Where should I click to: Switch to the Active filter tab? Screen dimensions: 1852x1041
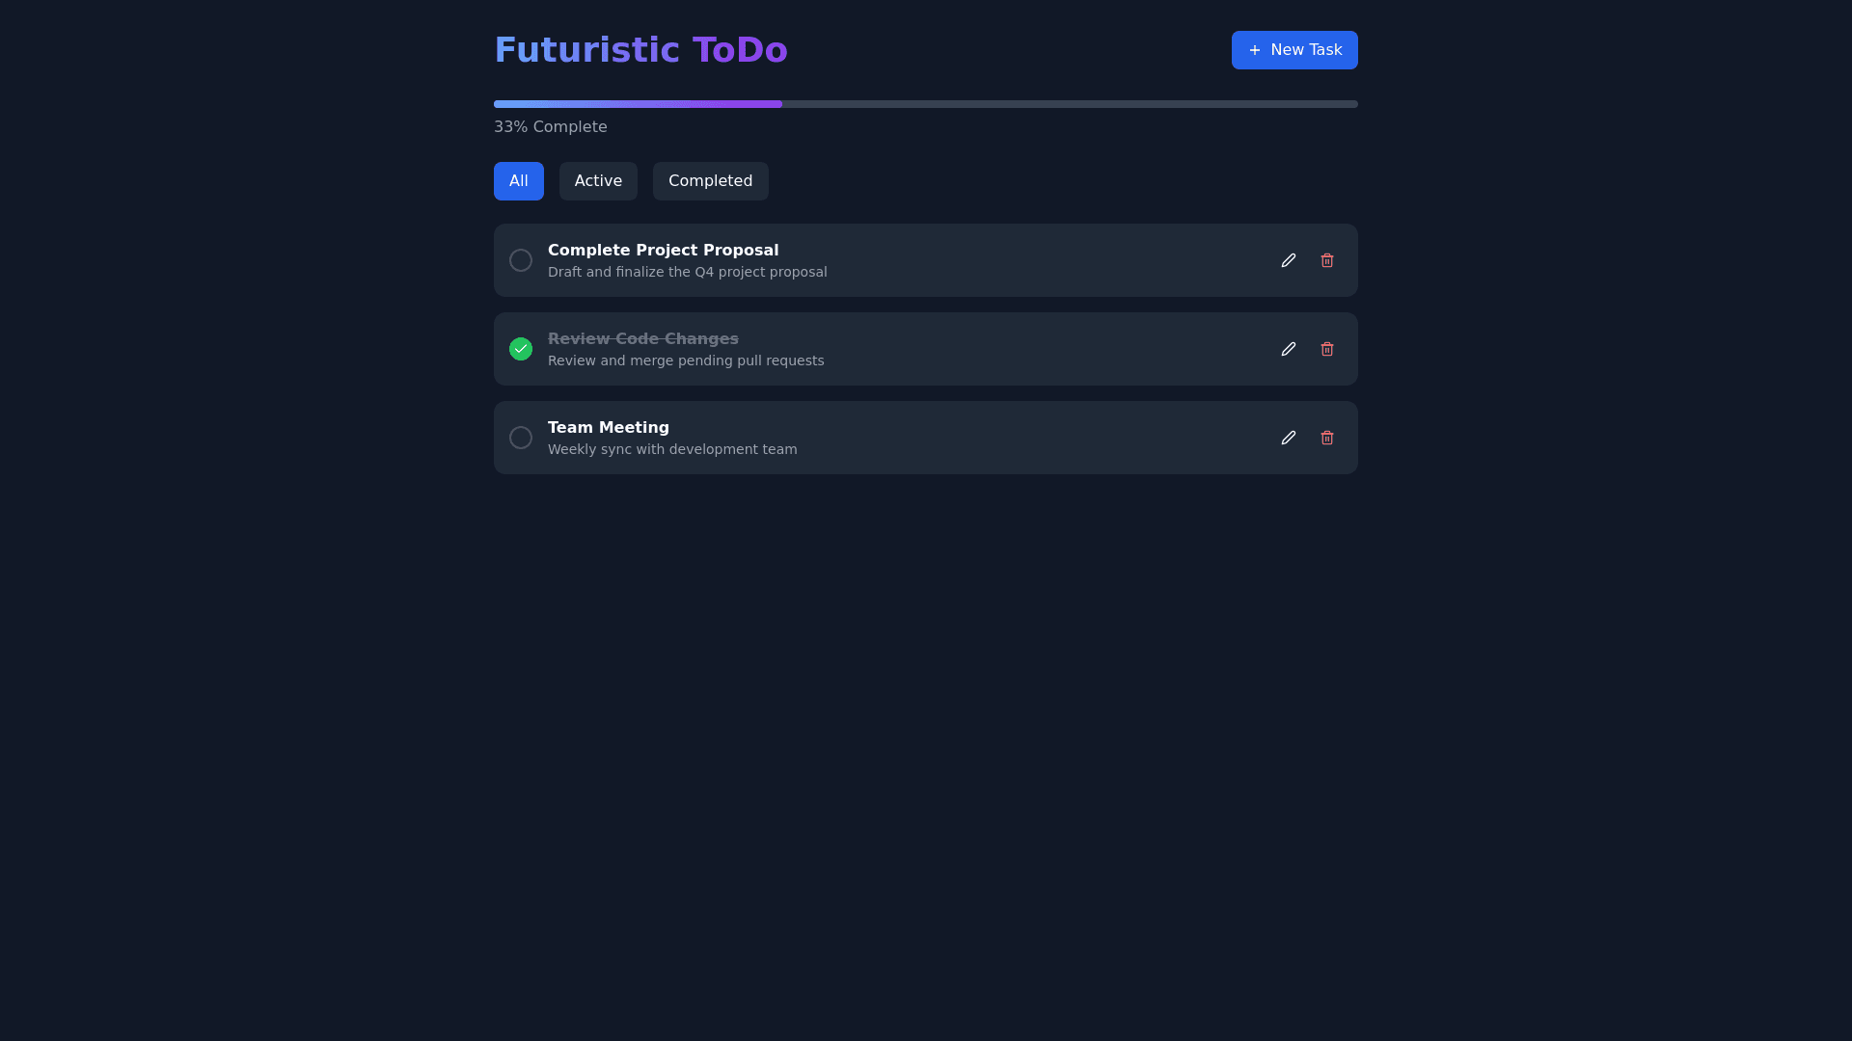click(598, 181)
